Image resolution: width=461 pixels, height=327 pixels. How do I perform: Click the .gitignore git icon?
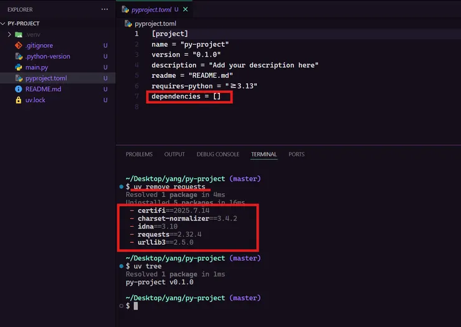(x=19, y=45)
